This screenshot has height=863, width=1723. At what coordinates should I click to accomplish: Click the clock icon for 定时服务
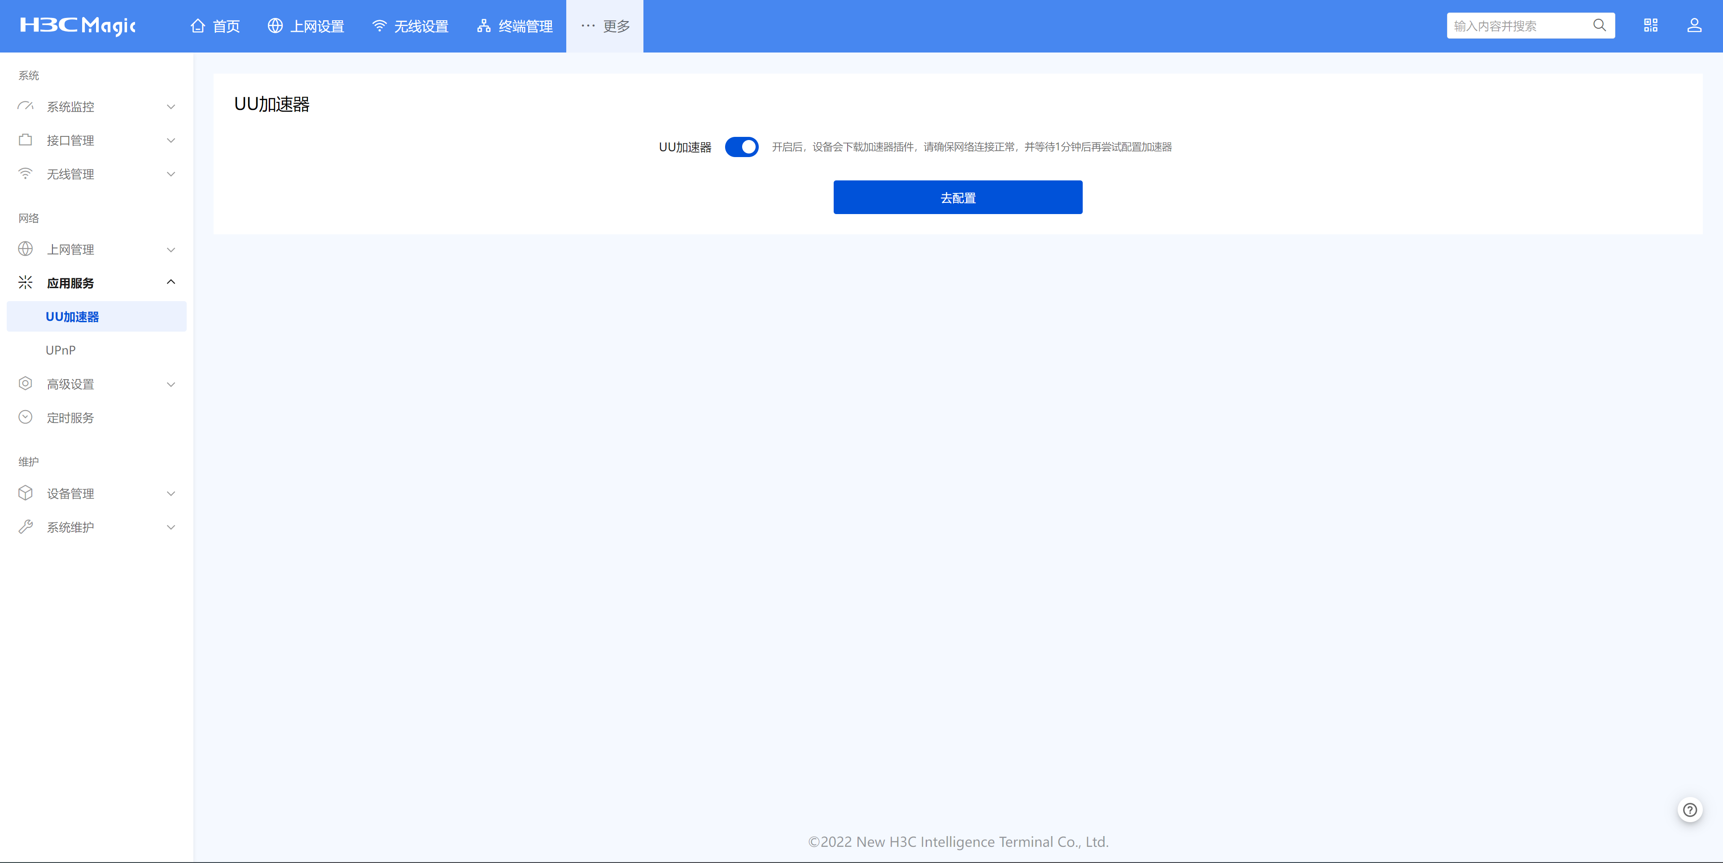pos(26,417)
